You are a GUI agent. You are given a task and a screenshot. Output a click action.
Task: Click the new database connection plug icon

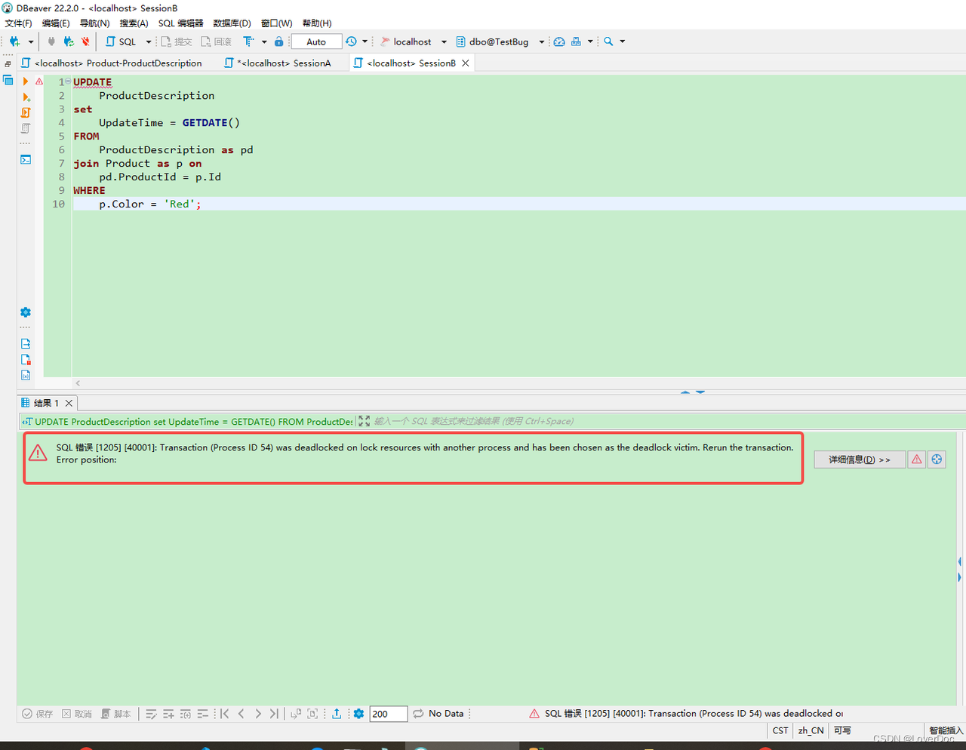[x=14, y=41]
